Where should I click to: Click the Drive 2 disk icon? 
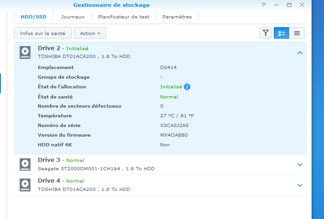[x=25, y=52]
